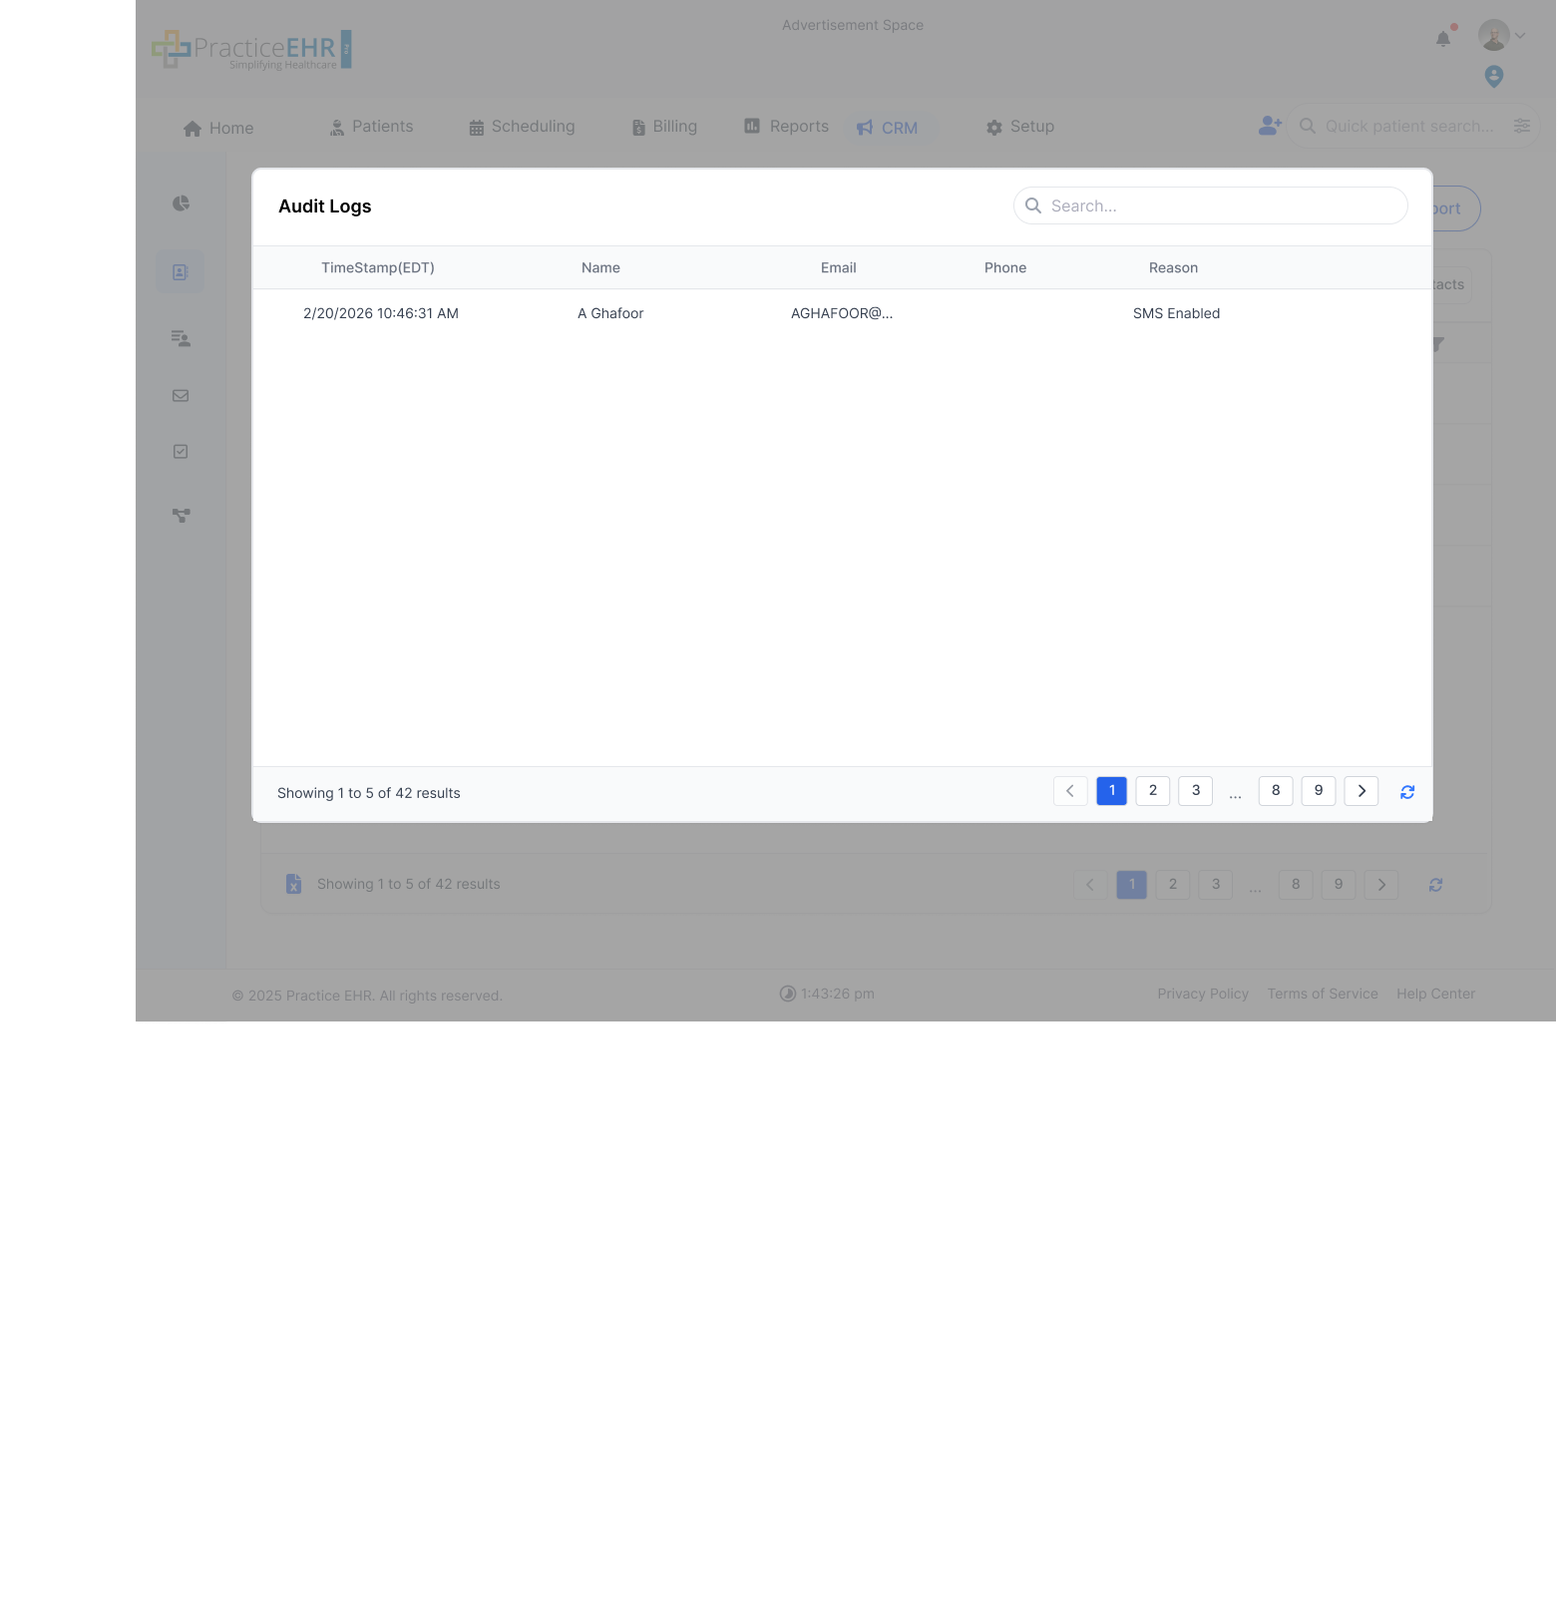The image size is (1558, 1619).
Task: Click the Phone column header
Action: (x=1005, y=267)
